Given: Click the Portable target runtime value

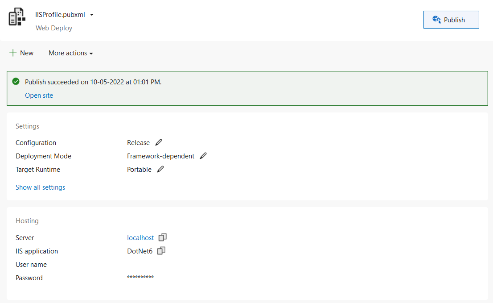Looking at the screenshot, I should tap(139, 170).
